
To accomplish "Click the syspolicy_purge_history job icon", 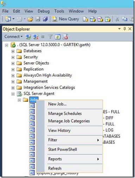I will pos(32,173).
